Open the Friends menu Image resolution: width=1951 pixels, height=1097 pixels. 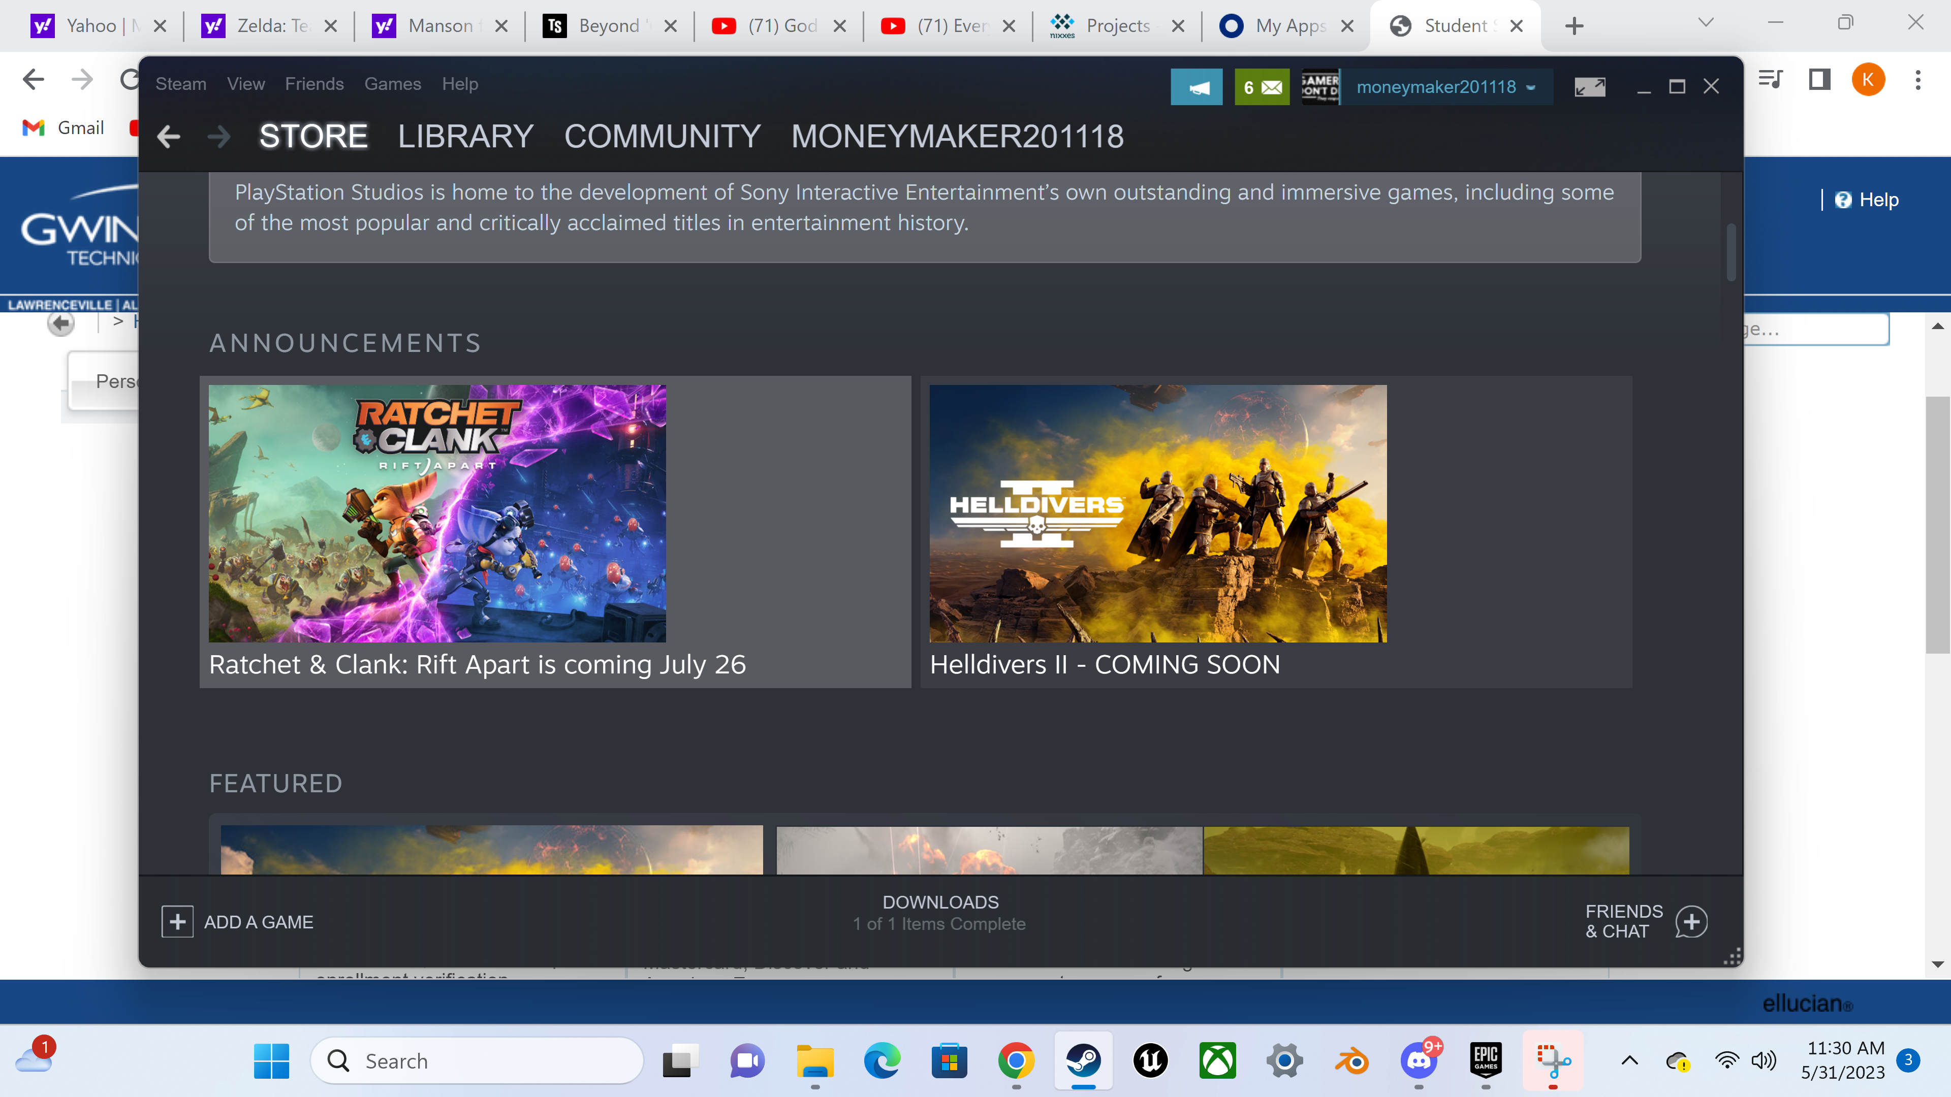(x=314, y=84)
